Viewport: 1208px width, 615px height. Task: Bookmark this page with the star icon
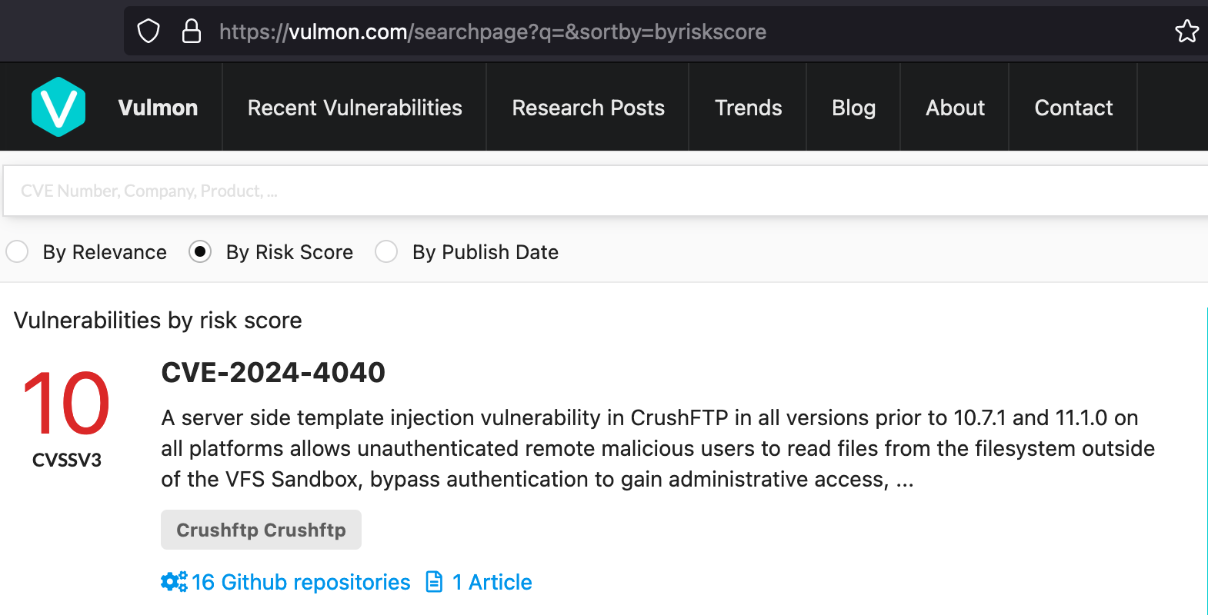1186,32
